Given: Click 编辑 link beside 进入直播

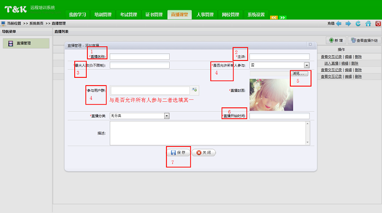Looking at the screenshot, I should click(345, 63).
